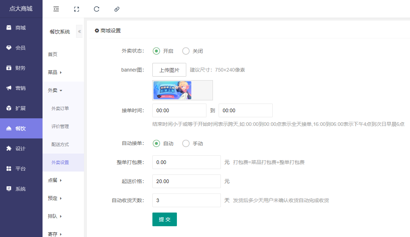Image resolution: width=410 pixels, height=237 pixels.
Task: Click the 上传图片 button
Action: [x=169, y=70]
